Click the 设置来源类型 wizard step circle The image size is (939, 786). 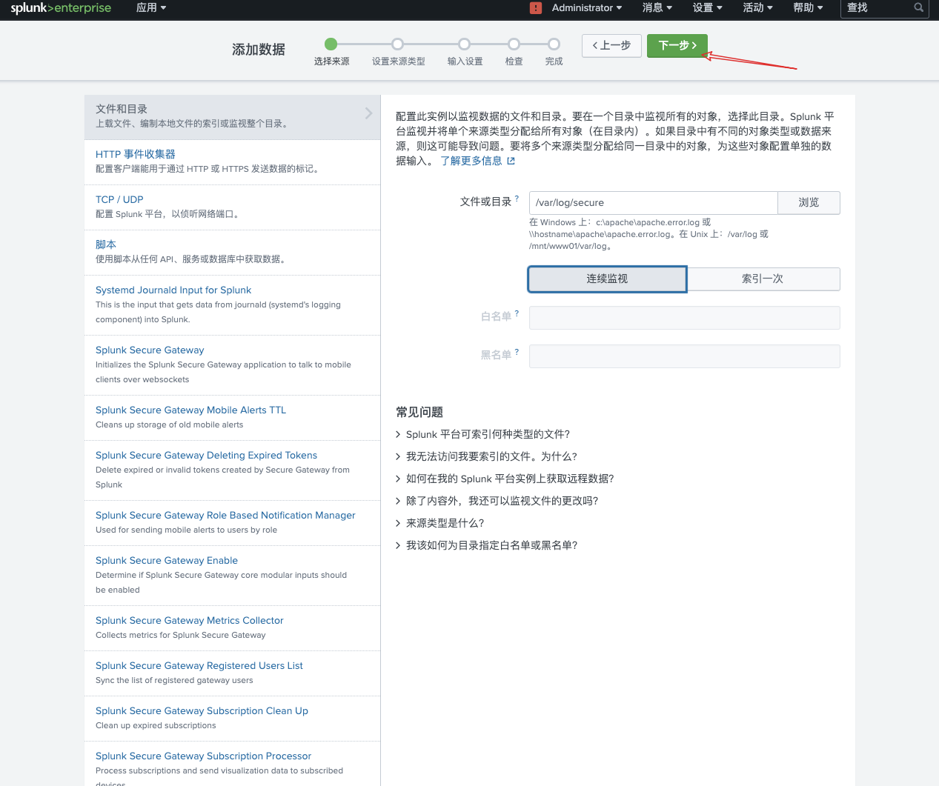398,44
